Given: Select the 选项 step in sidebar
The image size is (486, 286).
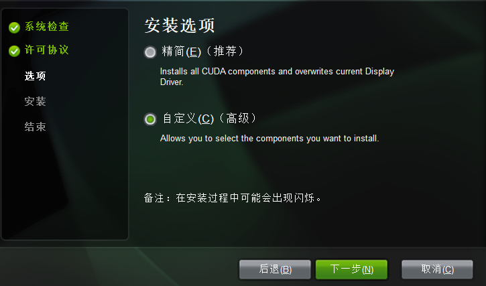Looking at the screenshot, I should coord(35,76).
